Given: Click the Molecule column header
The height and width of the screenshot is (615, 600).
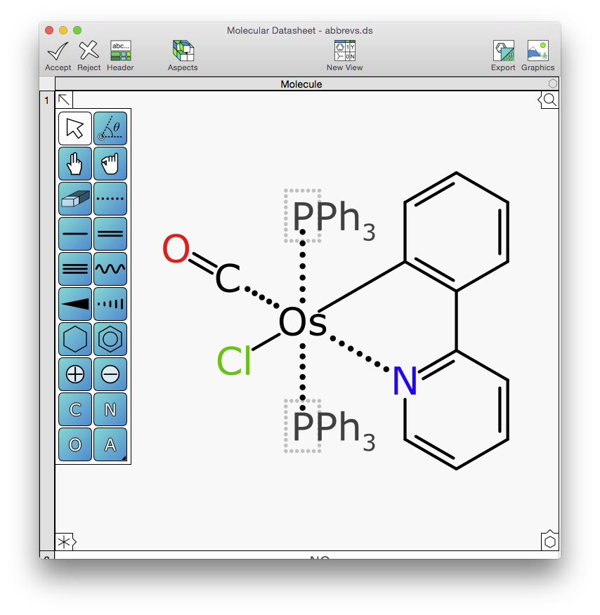Looking at the screenshot, I should click(301, 84).
